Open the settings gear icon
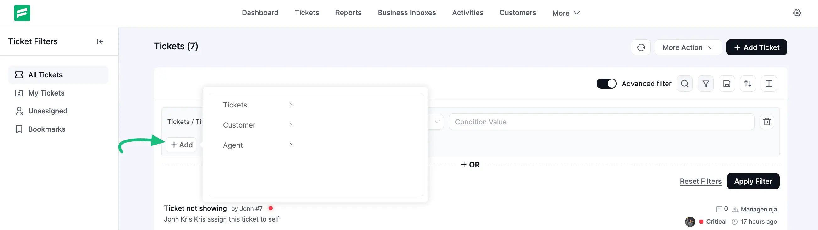 pyautogui.click(x=797, y=13)
